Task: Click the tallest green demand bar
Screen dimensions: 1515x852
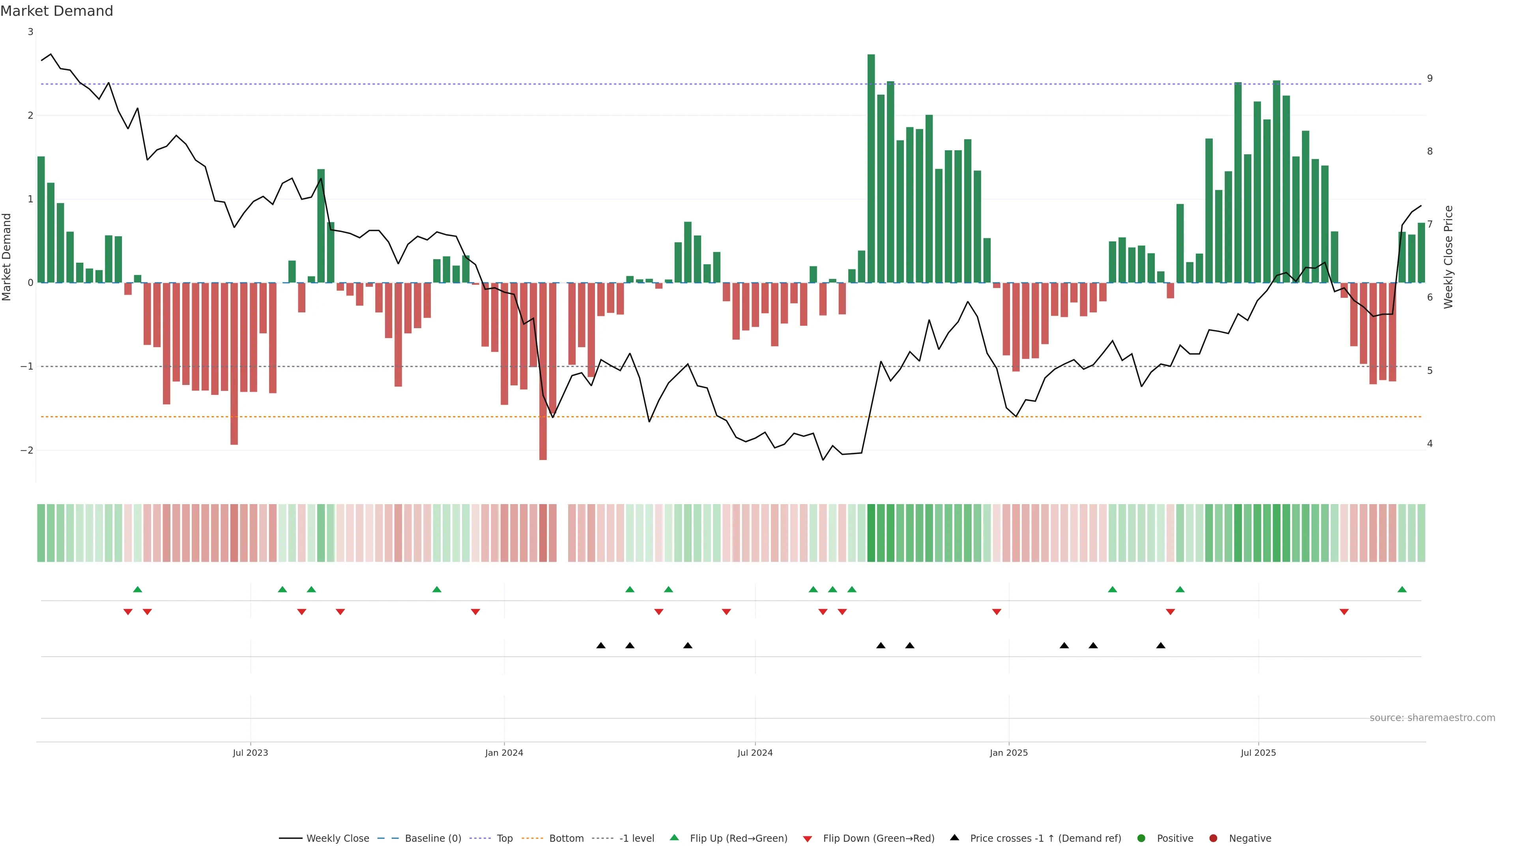Action: coord(871,170)
